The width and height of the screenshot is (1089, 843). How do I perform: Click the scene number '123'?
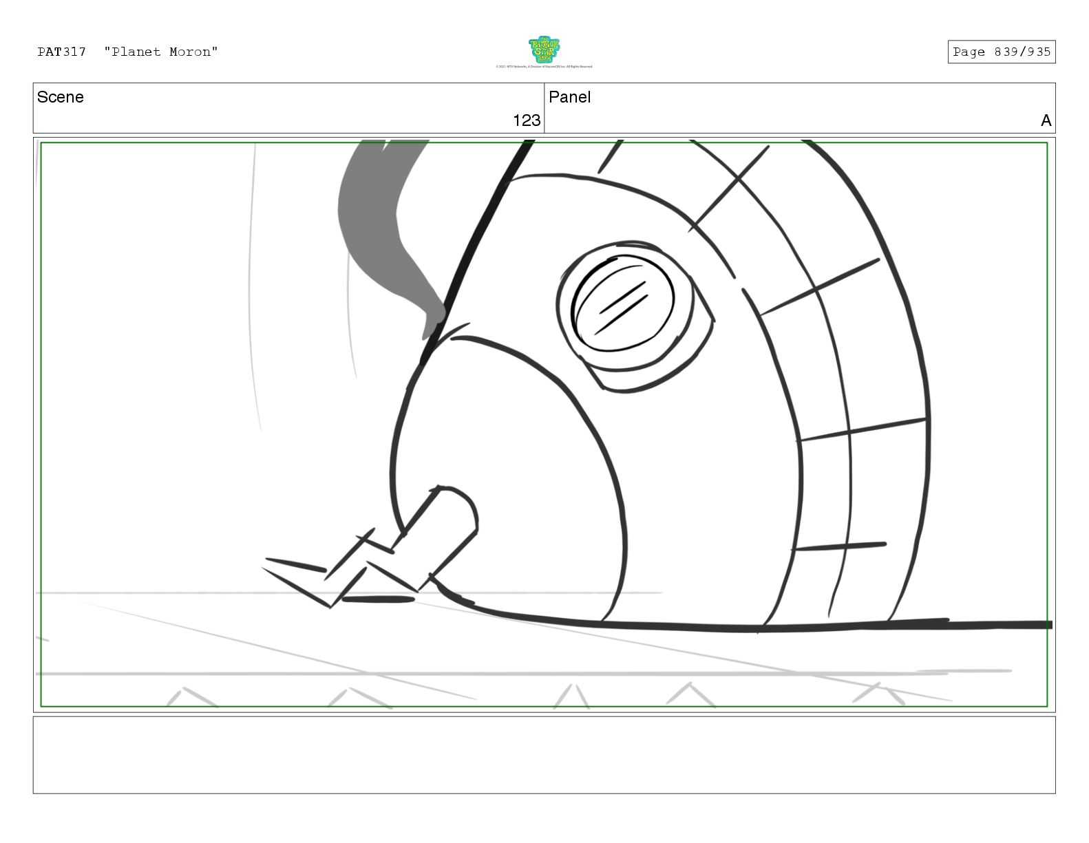(527, 120)
